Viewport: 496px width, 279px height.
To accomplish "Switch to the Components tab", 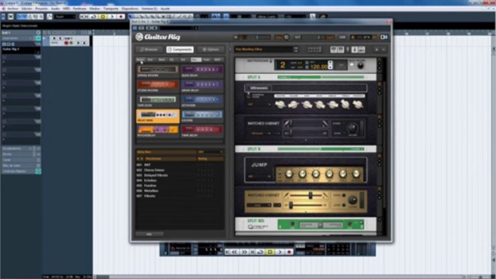I will (x=180, y=50).
